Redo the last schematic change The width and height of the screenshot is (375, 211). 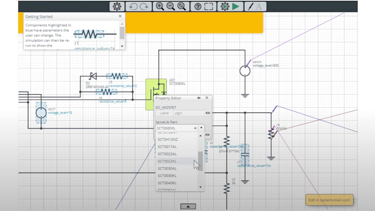coord(145,6)
